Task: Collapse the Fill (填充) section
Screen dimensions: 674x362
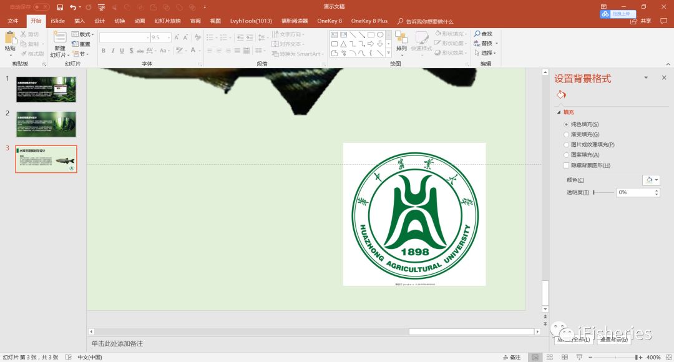Action: pyautogui.click(x=559, y=112)
